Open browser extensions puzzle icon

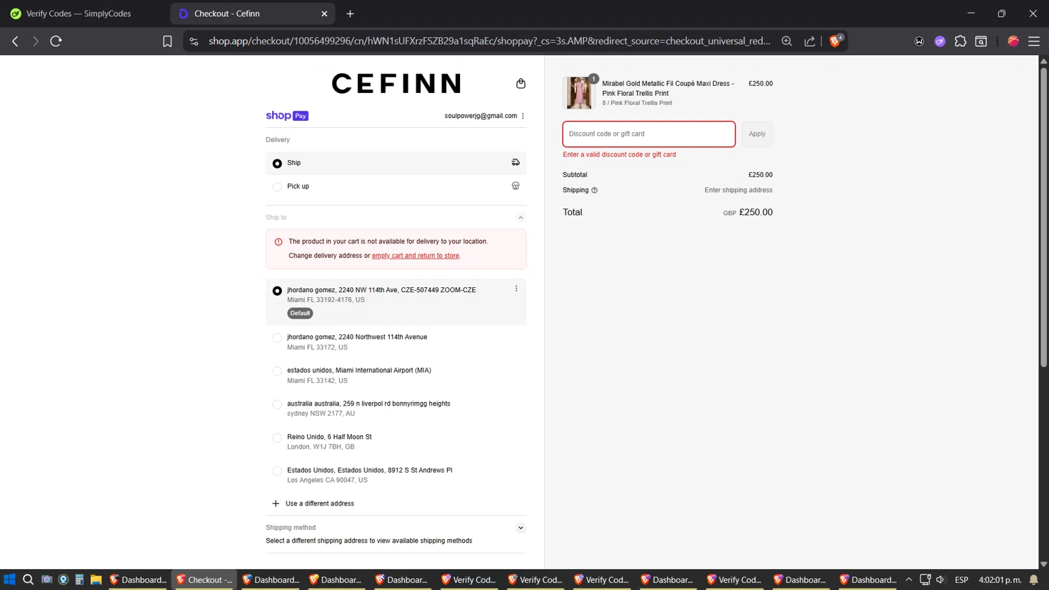[960, 41]
